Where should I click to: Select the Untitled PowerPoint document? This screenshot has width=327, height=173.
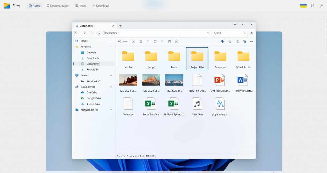pyautogui.click(x=220, y=83)
